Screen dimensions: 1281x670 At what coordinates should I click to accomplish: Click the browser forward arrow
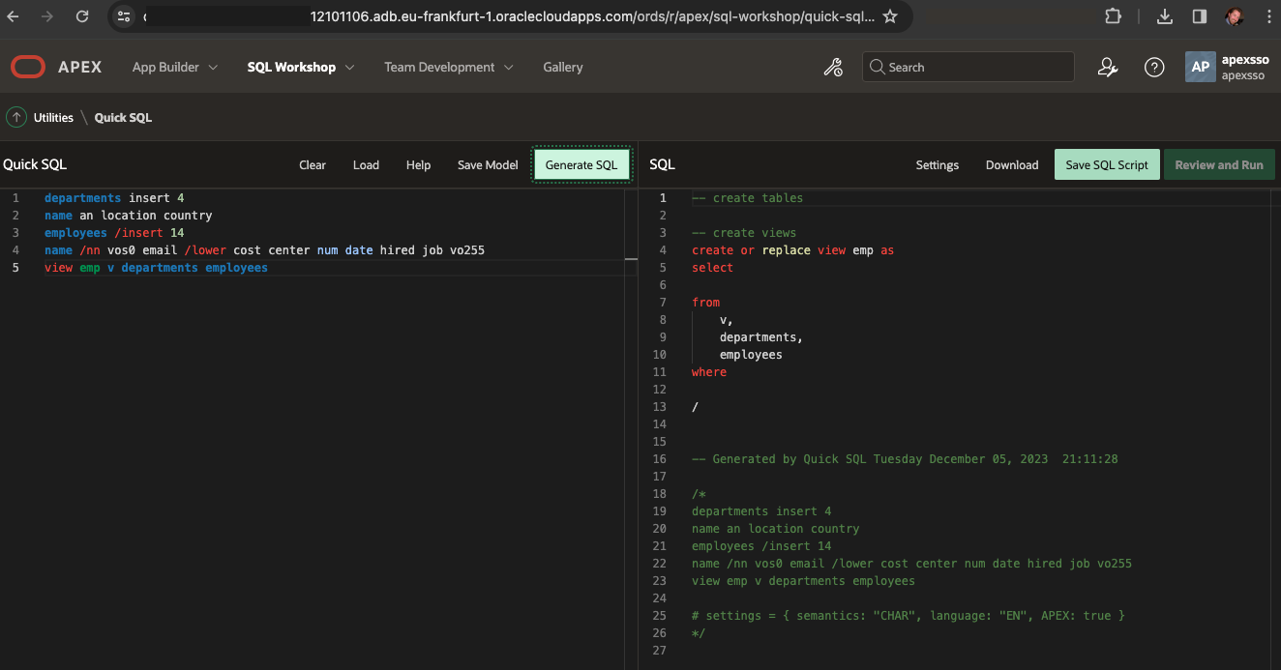pos(47,16)
